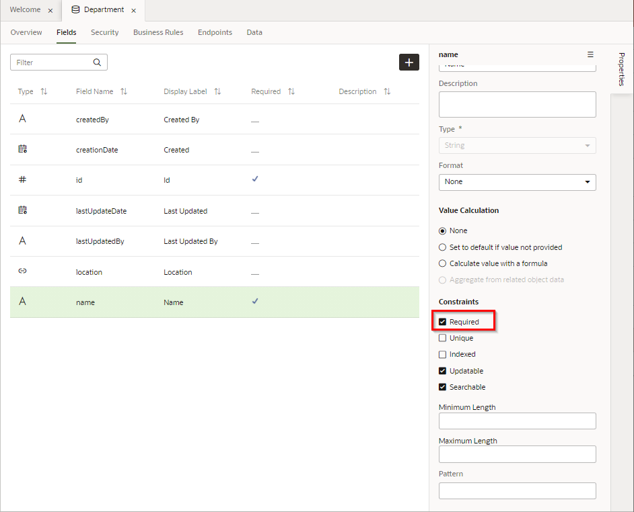Screen dimensions: 634x512
Task: Switch to the Business Rules tab
Action: pos(158,32)
